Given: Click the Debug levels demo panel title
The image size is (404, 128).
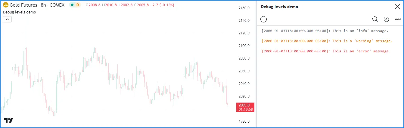Looking at the screenshot, I should pyautogui.click(x=279, y=7).
